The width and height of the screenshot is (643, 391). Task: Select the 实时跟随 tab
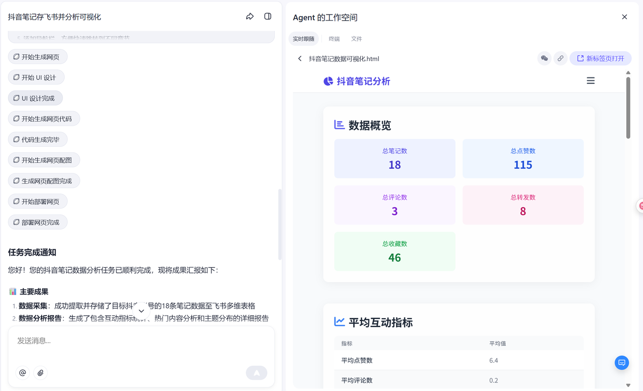(303, 39)
